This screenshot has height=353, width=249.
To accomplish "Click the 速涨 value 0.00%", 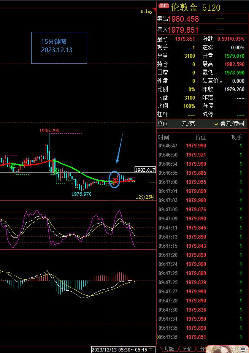I will 238,47.
